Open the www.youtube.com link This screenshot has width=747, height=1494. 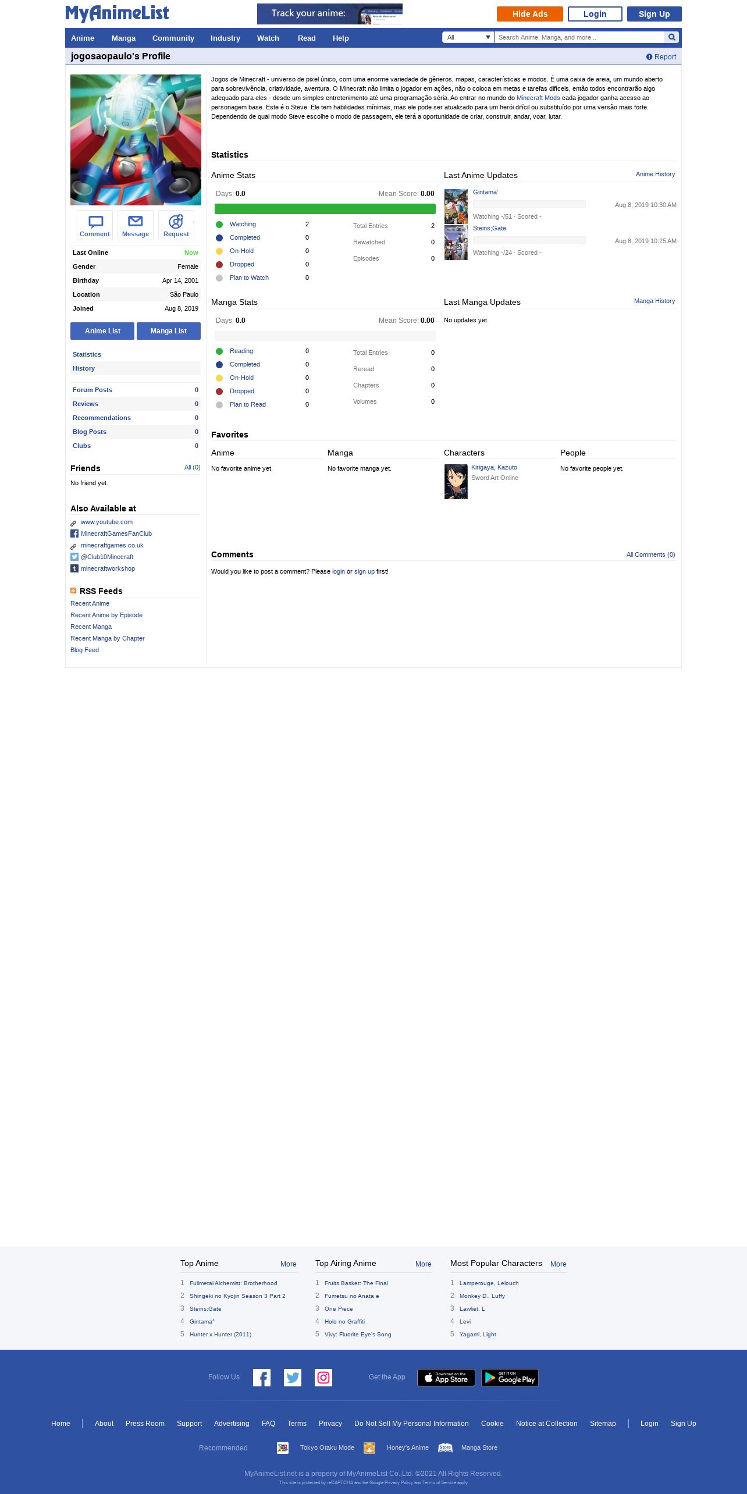tap(106, 522)
